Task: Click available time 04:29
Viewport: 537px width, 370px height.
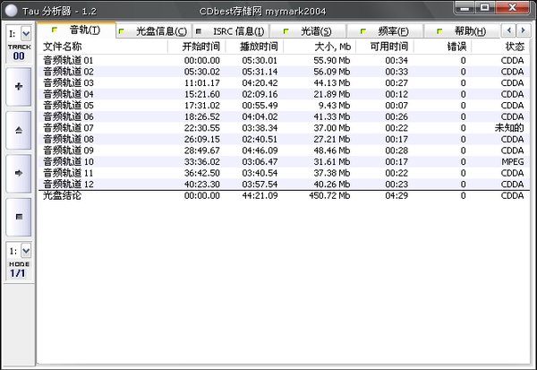Action: coord(396,196)
